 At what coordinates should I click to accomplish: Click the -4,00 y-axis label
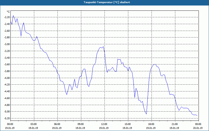(7, 78)
